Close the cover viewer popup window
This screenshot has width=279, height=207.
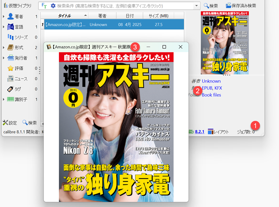(180, 47)
